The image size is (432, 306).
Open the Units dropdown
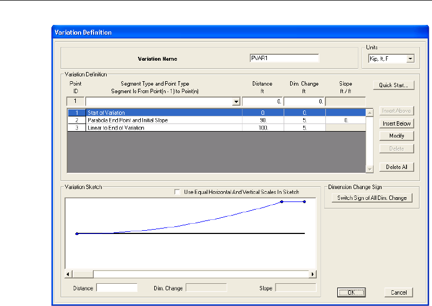point(410,58)
